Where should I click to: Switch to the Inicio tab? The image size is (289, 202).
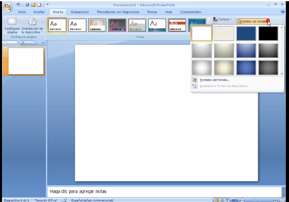click(x=22, y=12)
